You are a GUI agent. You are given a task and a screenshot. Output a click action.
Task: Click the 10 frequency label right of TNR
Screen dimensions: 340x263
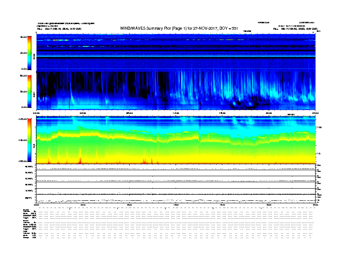(319, 153)
